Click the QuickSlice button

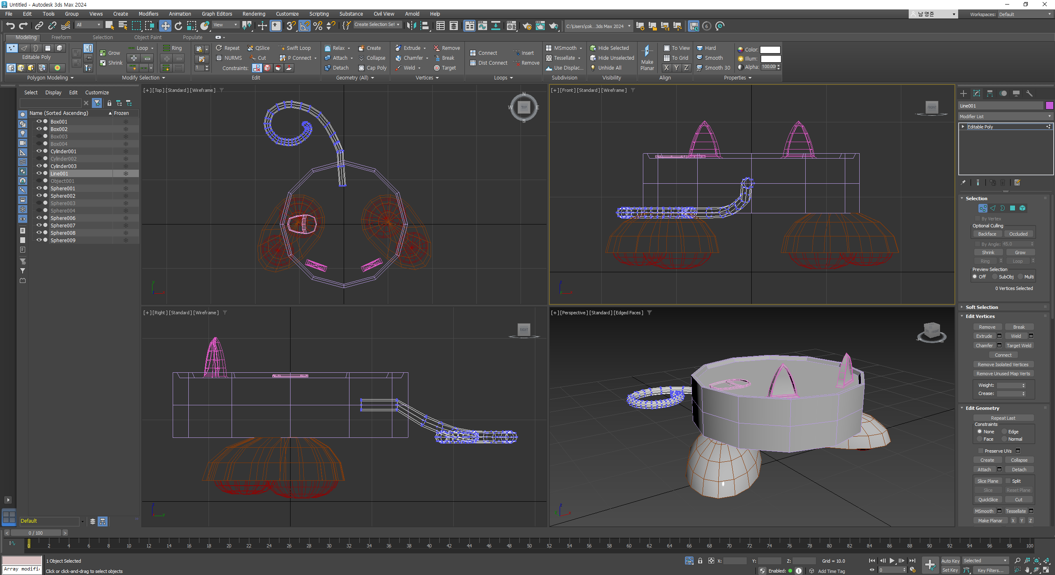click(988, 500)
